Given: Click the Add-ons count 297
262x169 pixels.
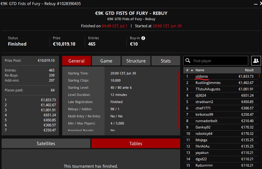Looking at the screenshot, I should point(52,80).
